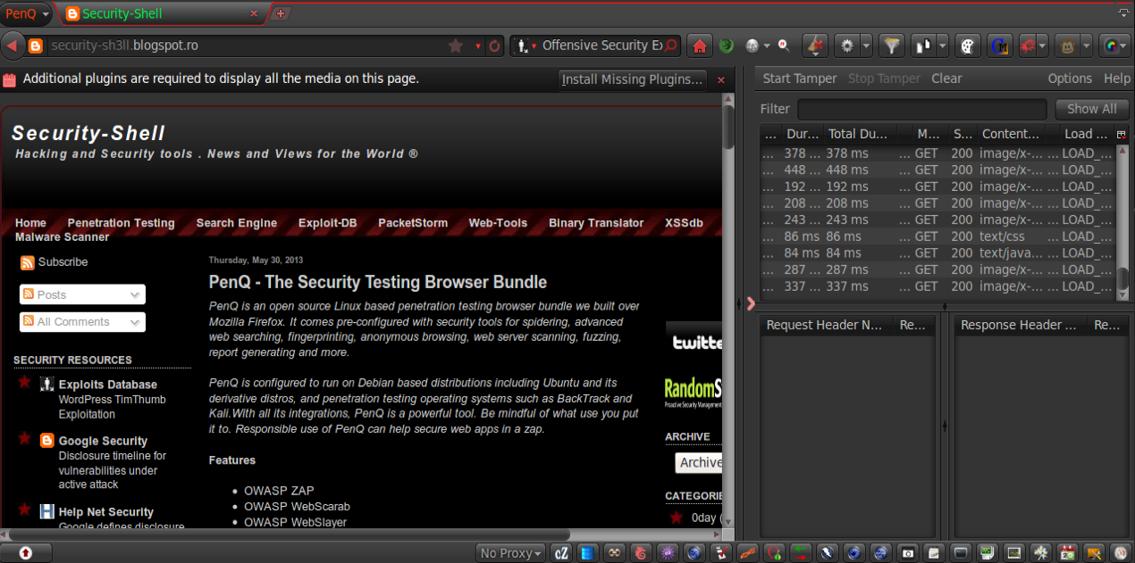
Task: Open the PenQ application menu dropdown
Action: coord(27,13)
